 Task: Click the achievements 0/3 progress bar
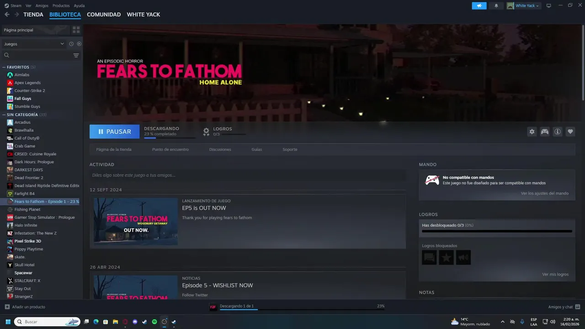[497, 231]
